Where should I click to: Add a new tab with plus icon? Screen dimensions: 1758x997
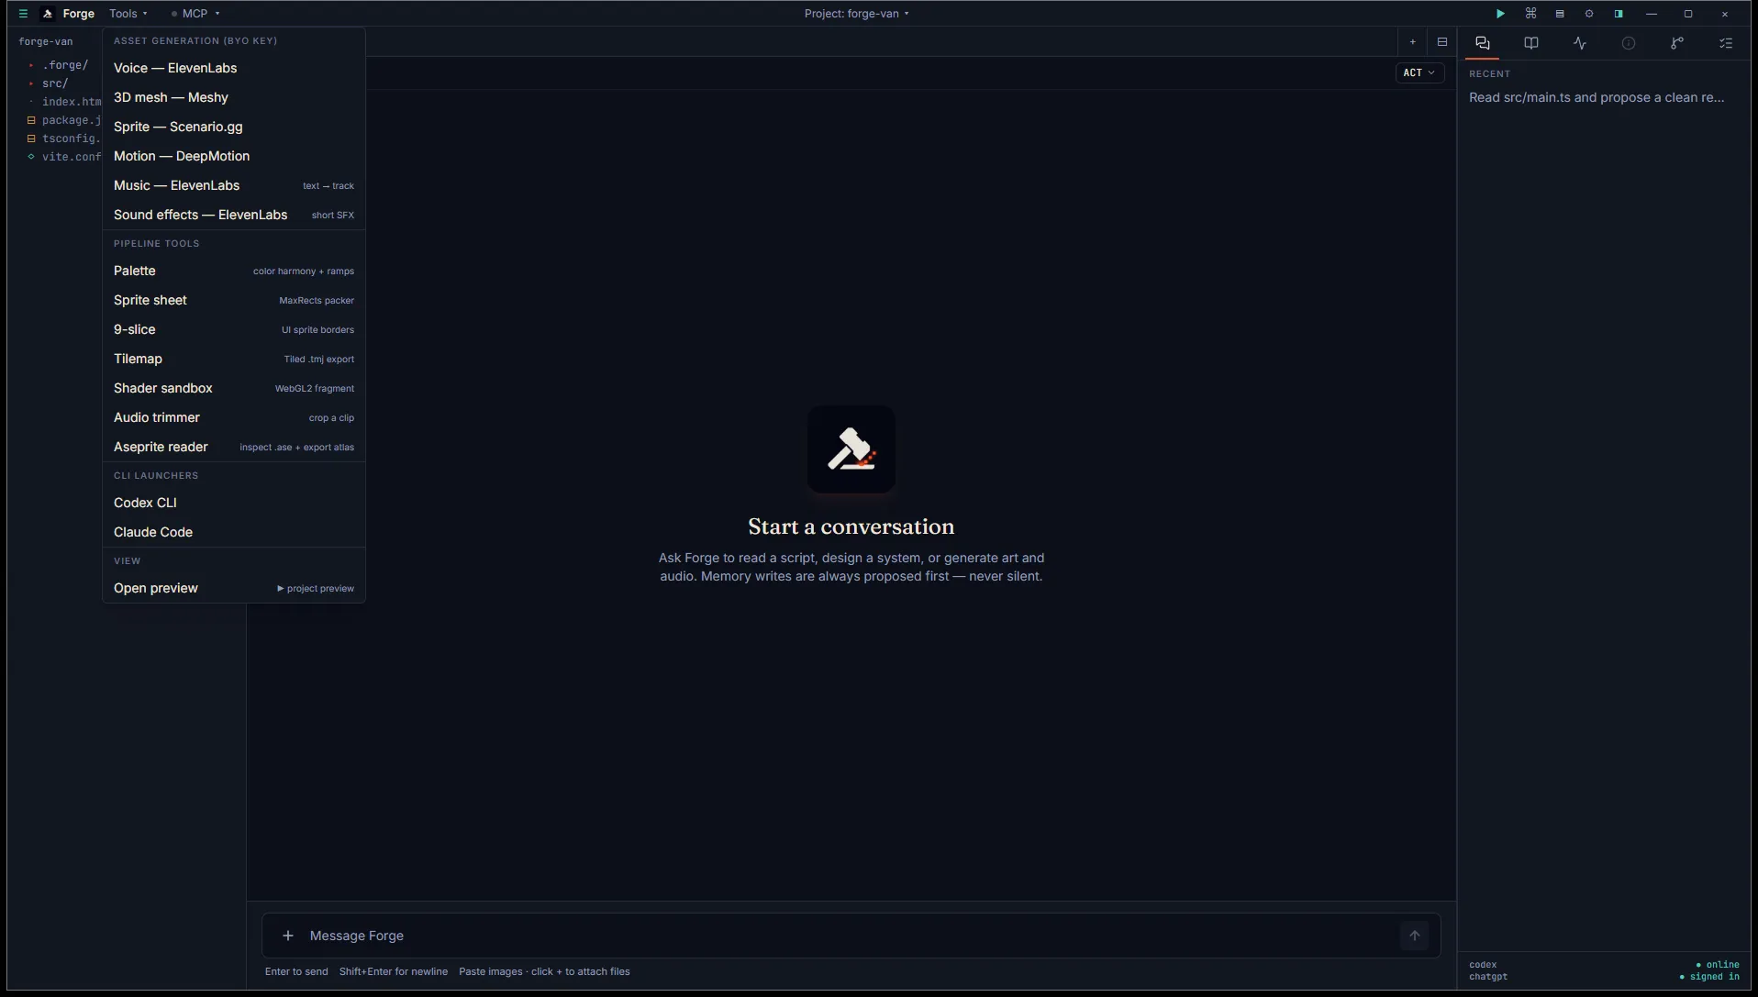[1413, 42]
